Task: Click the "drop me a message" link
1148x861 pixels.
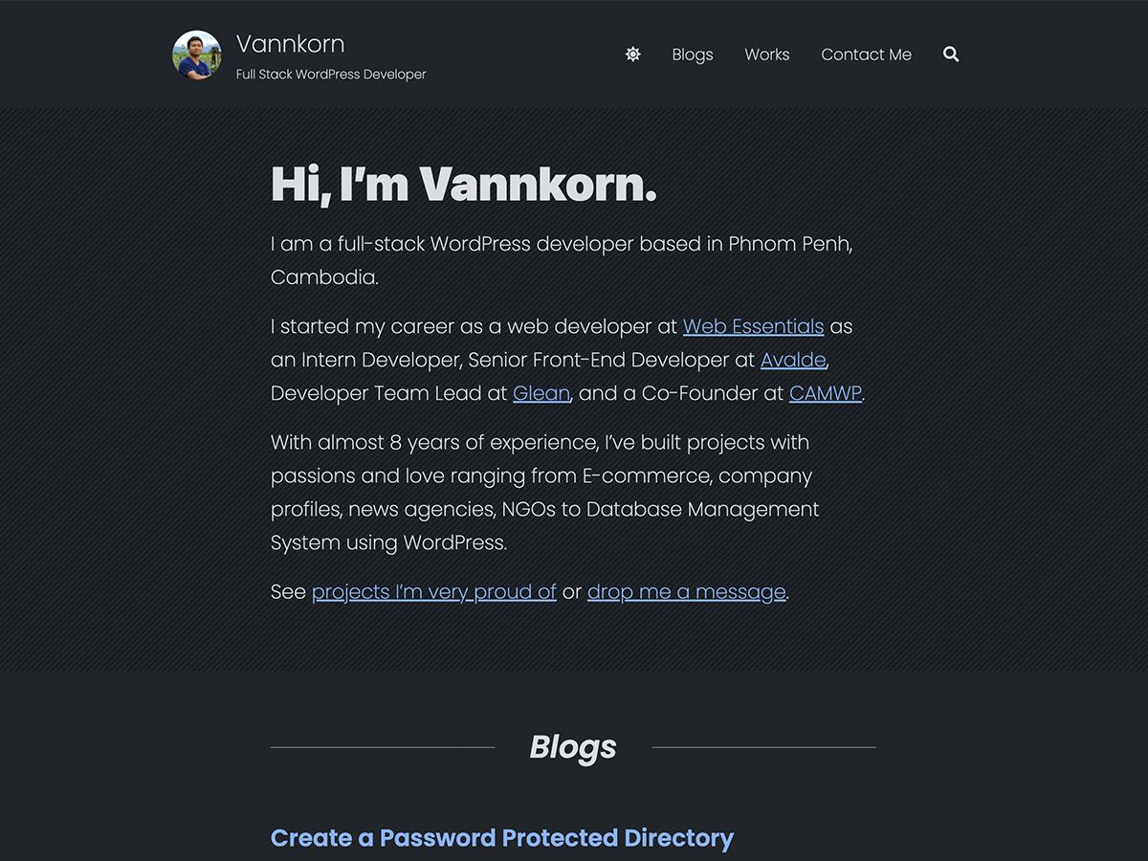Action: [x=686, y=592]
